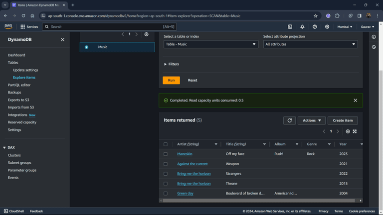Open the Maneskin item link

(x=185, y=154)
